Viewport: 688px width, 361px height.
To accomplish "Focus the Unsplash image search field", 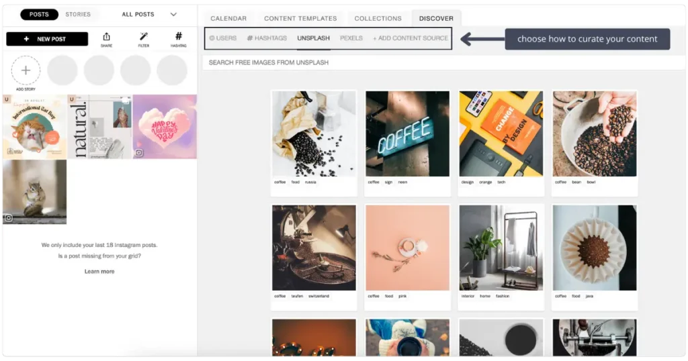I will click(x=443, y=62).
